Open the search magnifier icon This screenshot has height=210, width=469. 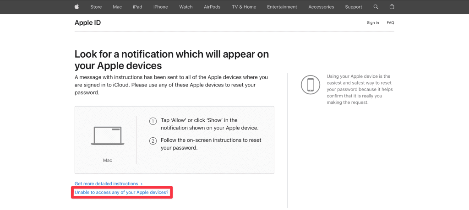[x=376, y=7]
